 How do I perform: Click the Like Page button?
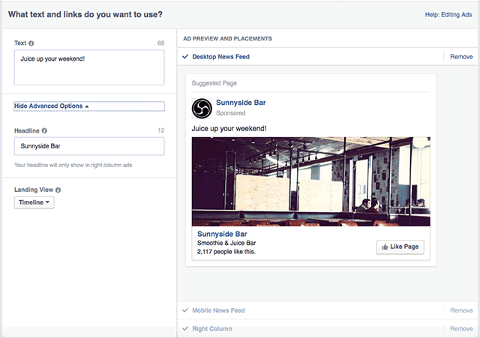point(400,247)
